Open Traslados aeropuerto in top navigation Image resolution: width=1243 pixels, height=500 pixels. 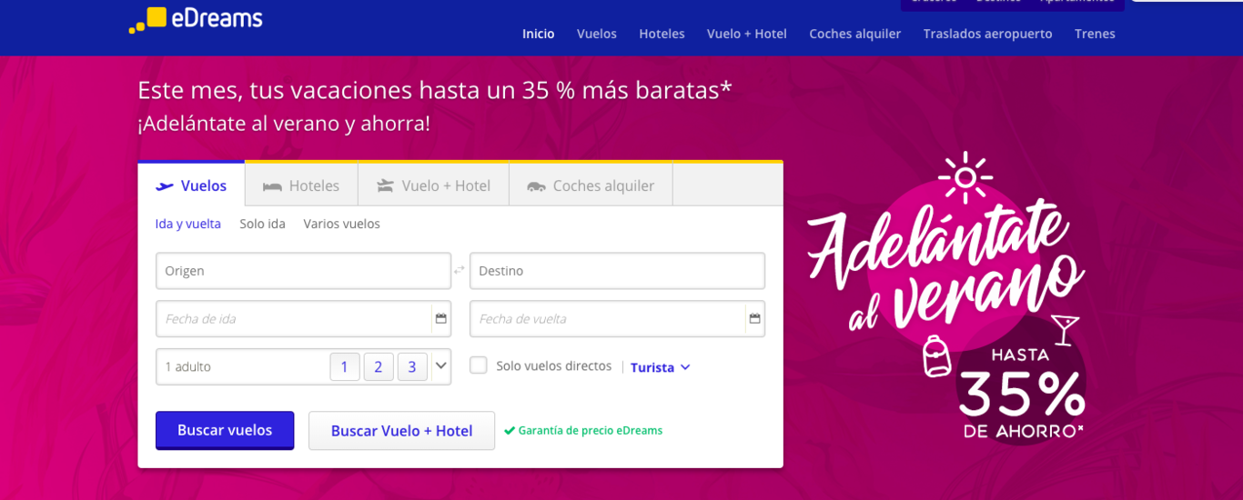click(987, 34)
